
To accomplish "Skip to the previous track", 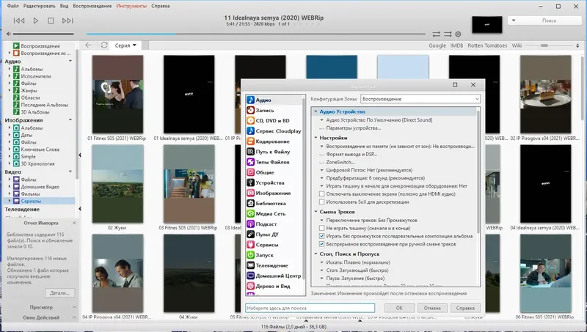I will click(19, 21).
